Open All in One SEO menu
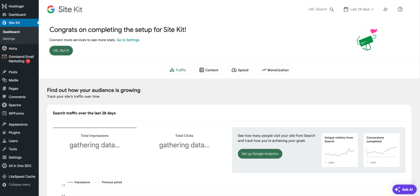Screen dimensions: 420x196 tap(20, 166)
